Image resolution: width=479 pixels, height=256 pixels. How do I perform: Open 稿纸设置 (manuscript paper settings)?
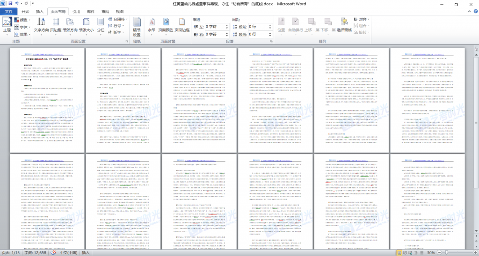(x=137, y=26)
